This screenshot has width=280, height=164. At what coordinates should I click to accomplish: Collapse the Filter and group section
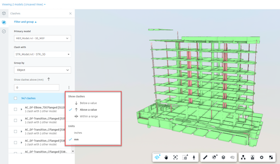click(x=25, y=22)
